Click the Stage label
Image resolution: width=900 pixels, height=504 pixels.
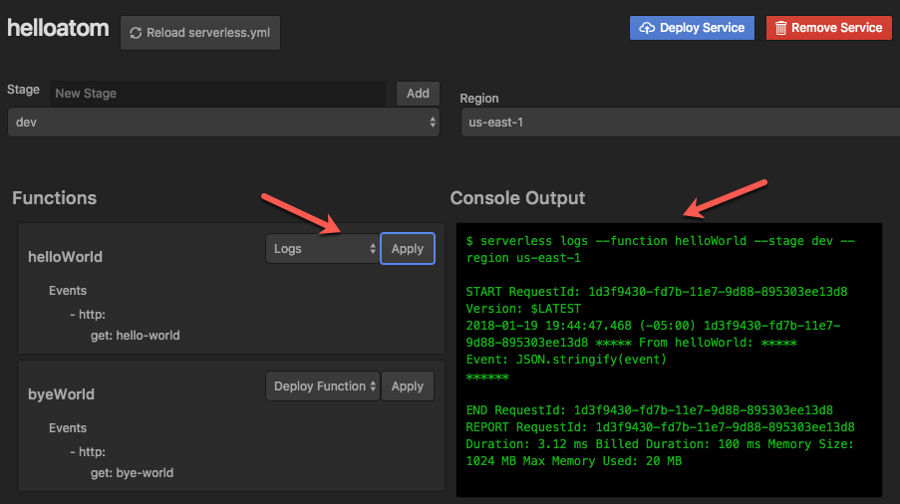pos(24,90)
